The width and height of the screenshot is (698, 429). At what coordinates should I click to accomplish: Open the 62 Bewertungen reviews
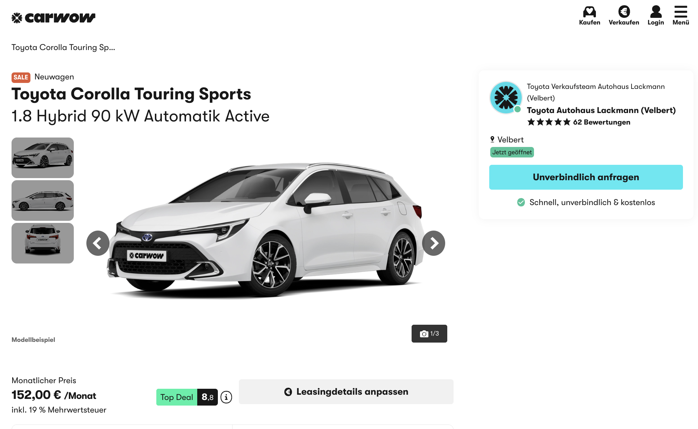(x=602, y=122)
